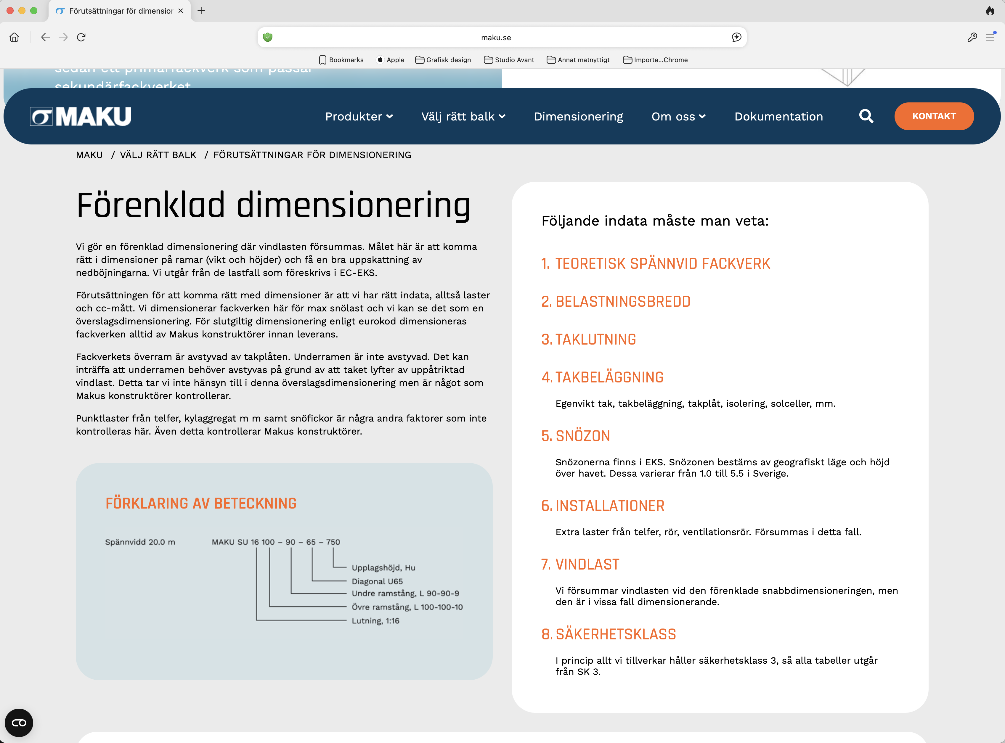
Task: Follow the MAKU breadcrumb link
Action: 89,155
